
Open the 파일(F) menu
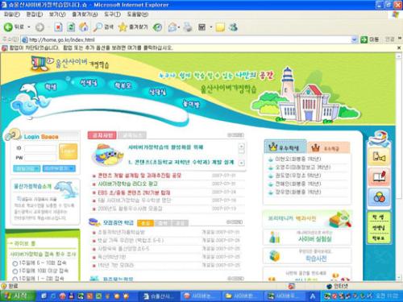pos(12,14)
